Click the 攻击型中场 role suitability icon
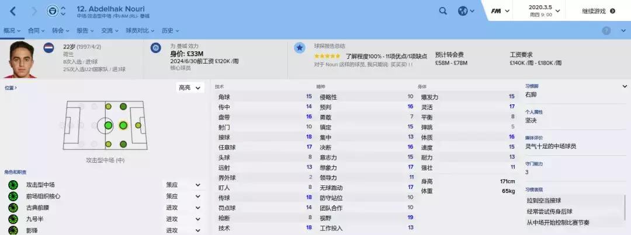 tap(13, 185)
